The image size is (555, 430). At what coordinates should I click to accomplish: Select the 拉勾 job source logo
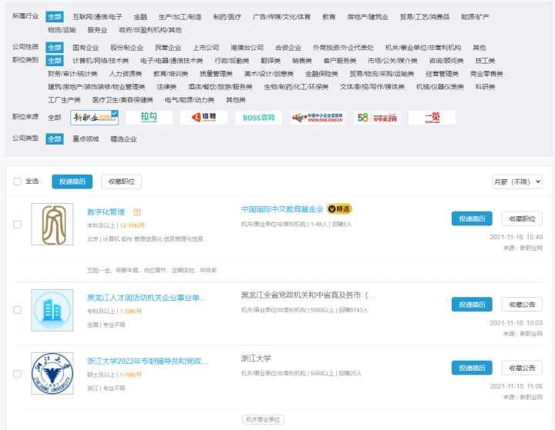(149, 117)
